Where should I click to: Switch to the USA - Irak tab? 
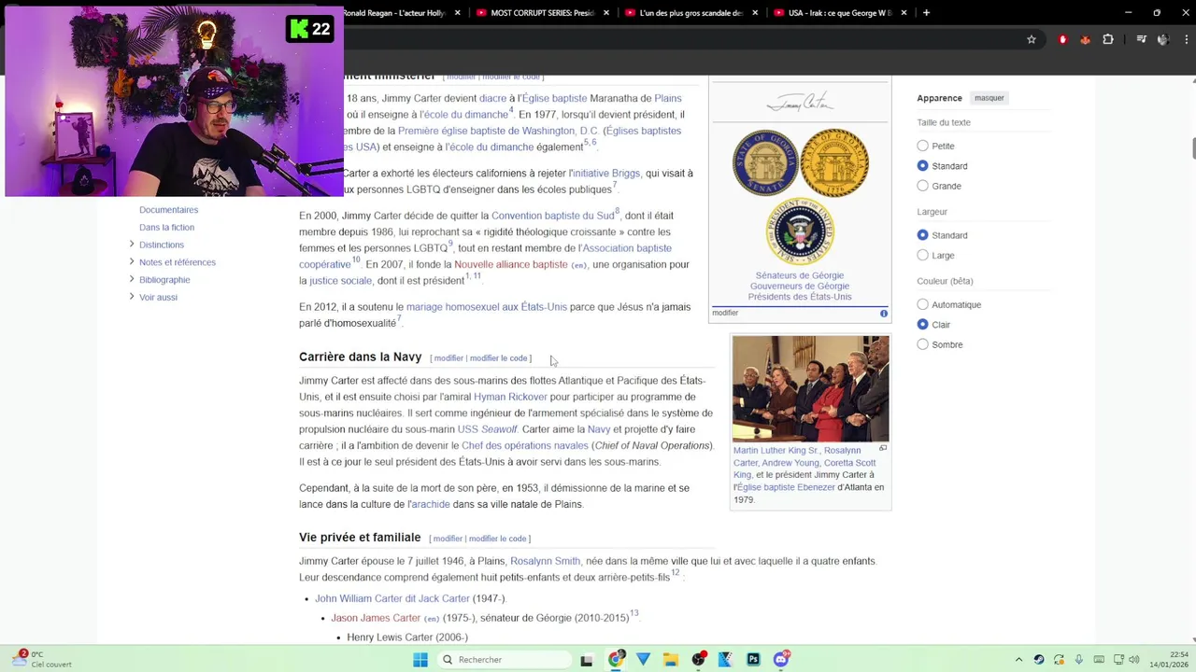coord(840,13)
